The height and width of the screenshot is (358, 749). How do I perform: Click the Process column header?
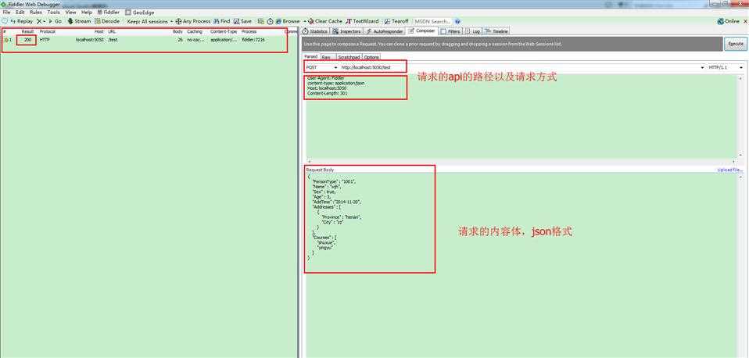[249, 31]
